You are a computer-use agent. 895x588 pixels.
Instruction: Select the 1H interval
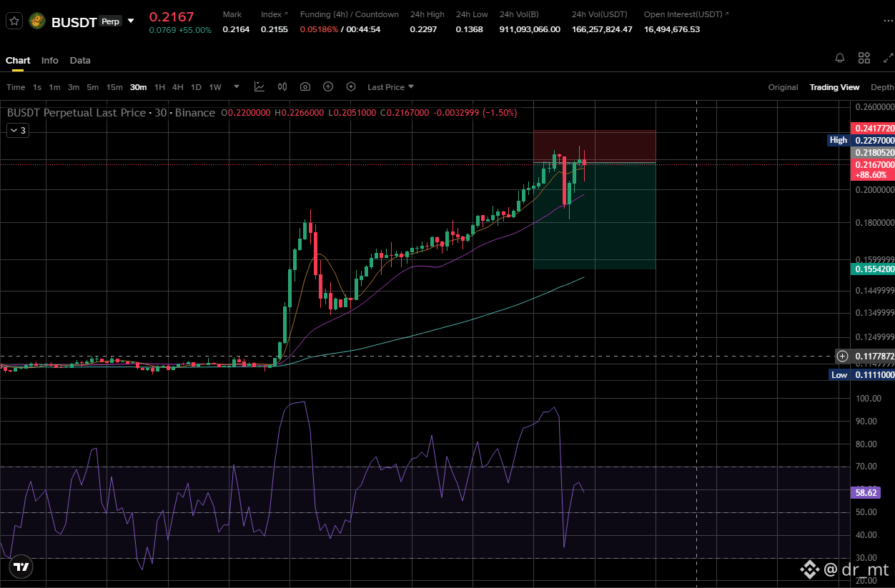pyautogui.click(x=159, y=87)
